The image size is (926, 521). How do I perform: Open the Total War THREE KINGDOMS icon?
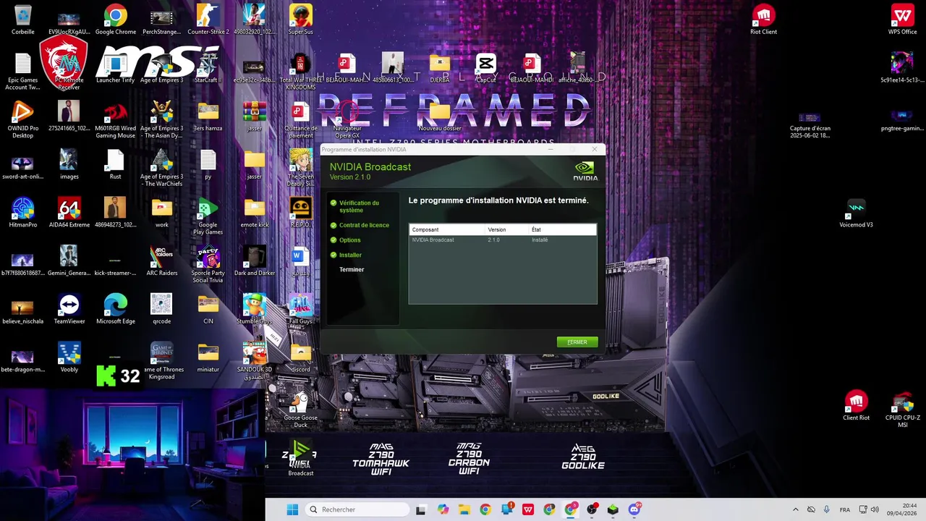[x=301, y=72]
